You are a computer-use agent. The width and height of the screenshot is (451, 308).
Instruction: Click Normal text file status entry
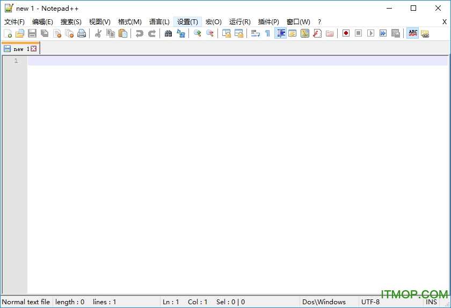26,302
